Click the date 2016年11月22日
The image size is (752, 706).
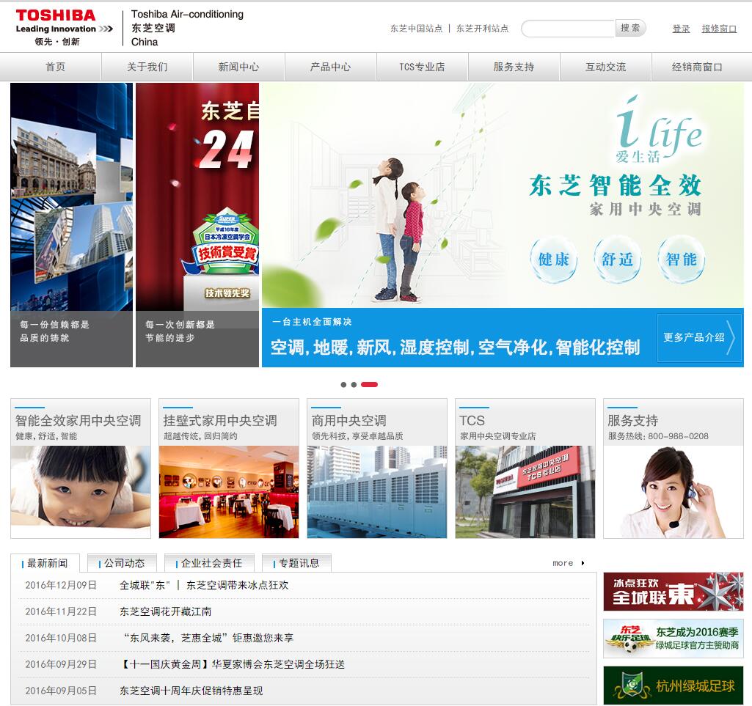61,611
